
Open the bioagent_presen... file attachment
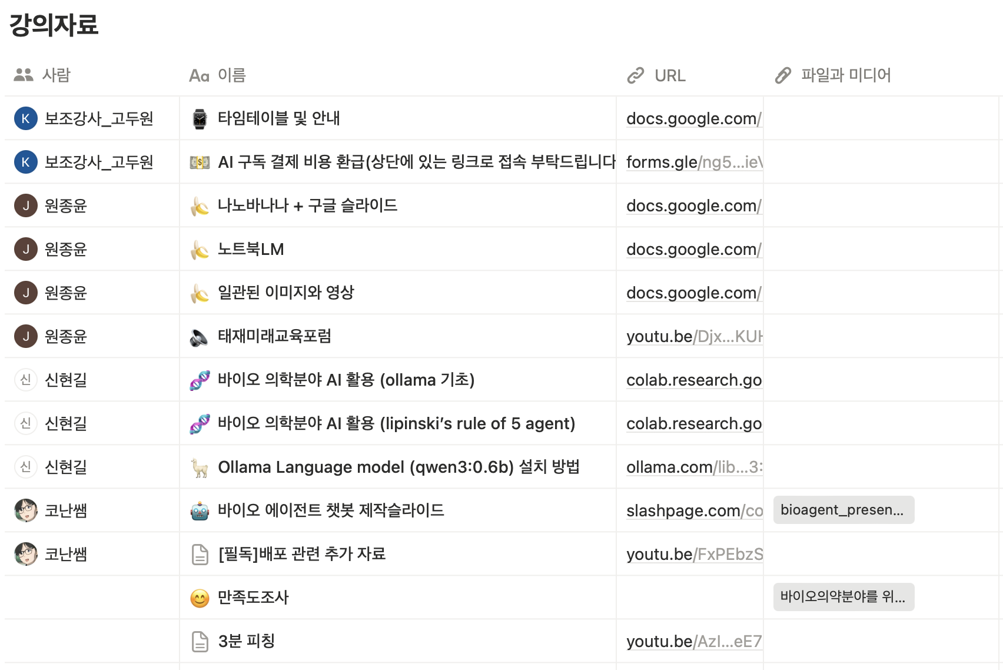[843, 510]
